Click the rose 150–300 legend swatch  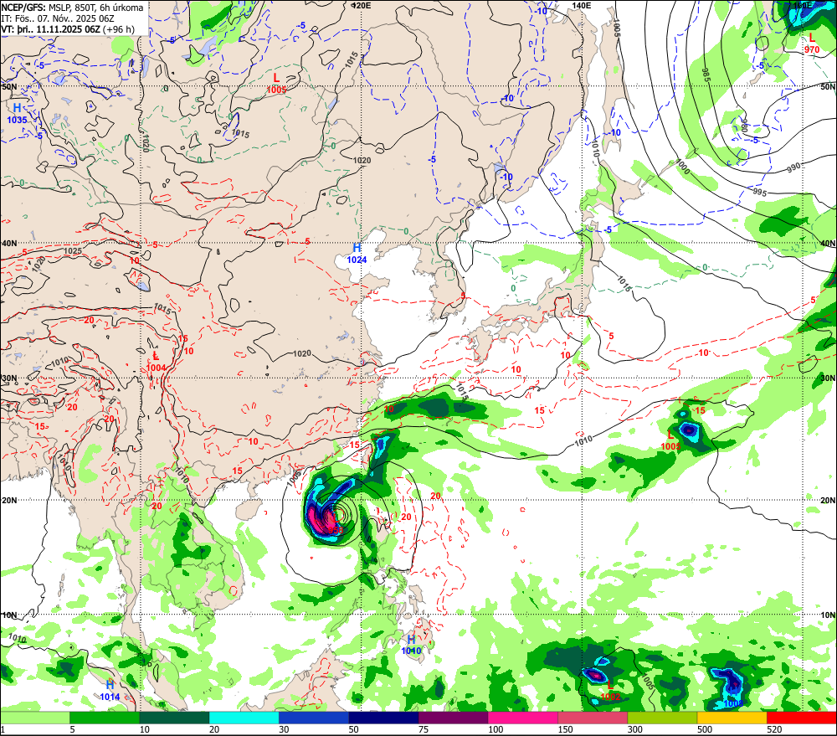pyautogui.click(x=593, y=718)
